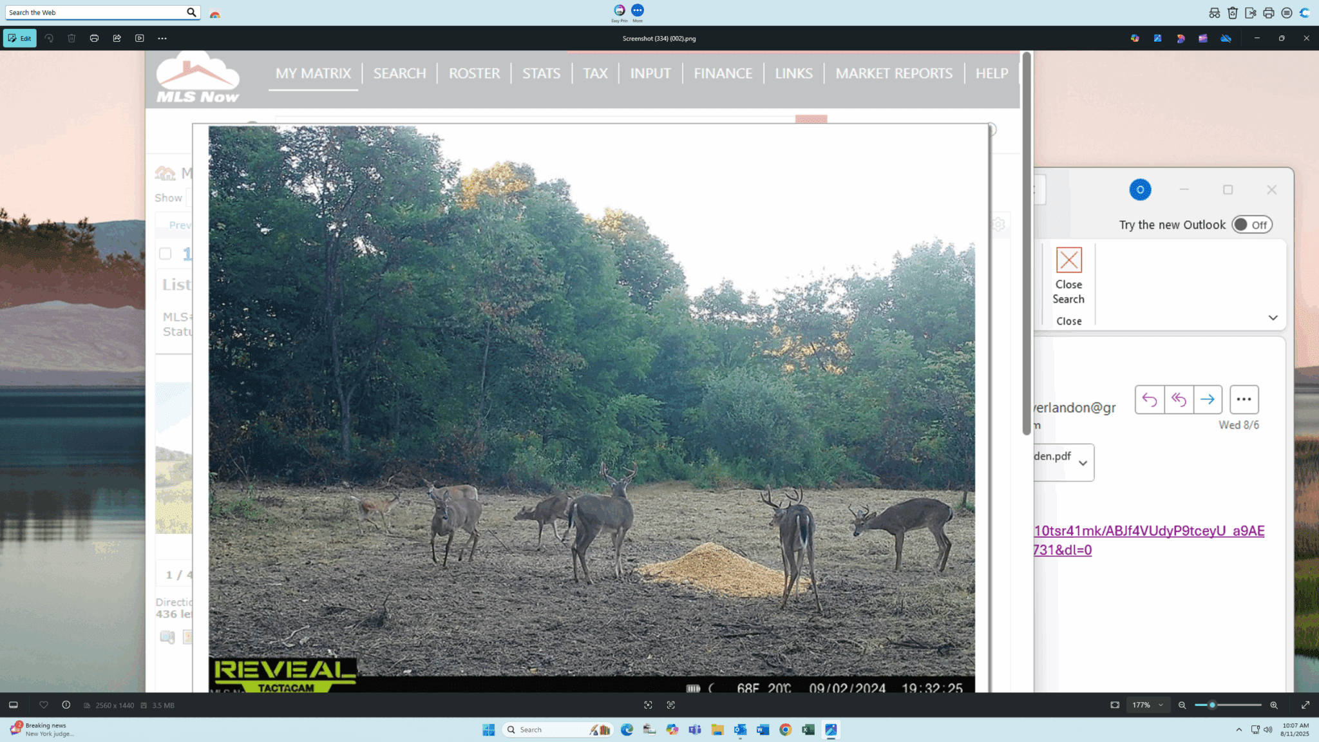Screen dimensions: 1319x742
Task: Rotate the image using the toolbar icon
Action: click(x=49, y=39)
